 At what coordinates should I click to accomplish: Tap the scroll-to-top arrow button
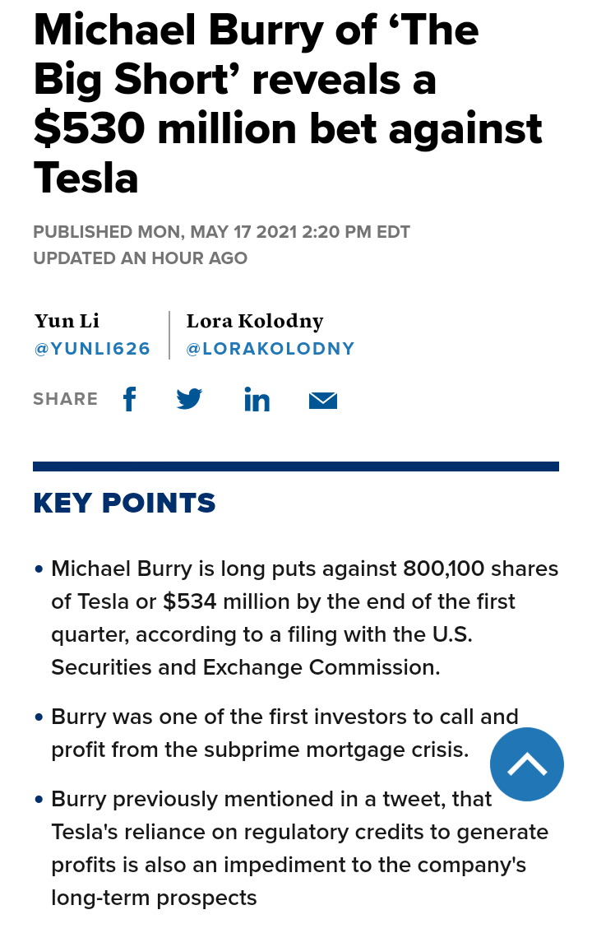pos(527,764)
